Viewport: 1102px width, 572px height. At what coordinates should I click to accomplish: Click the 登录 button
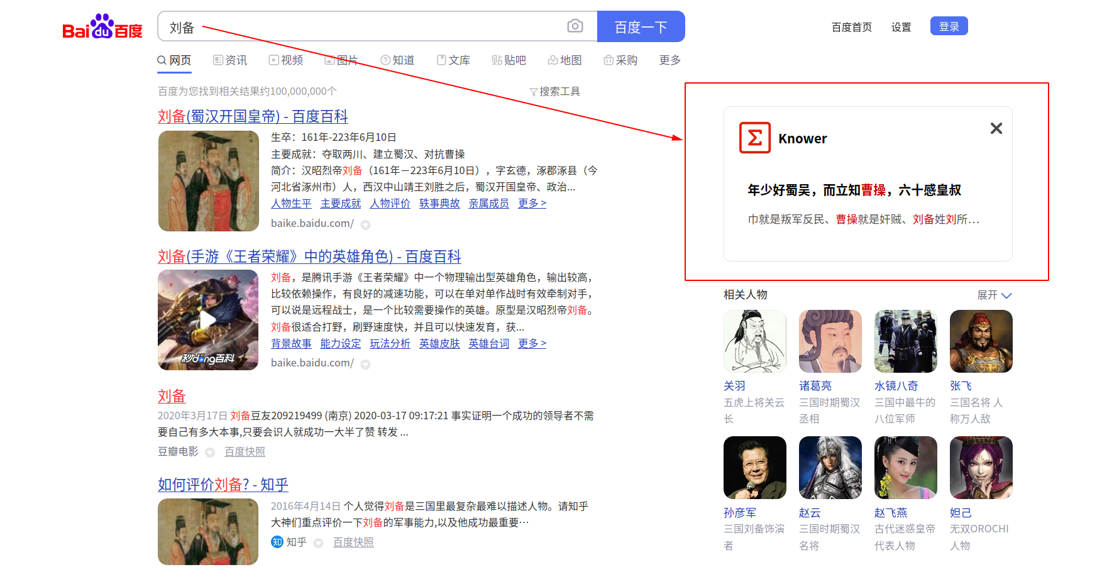(949, 26)
